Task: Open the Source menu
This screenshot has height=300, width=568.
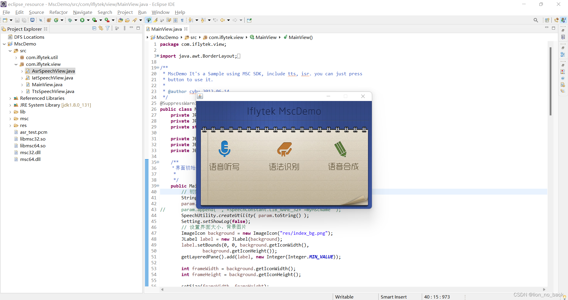Action: (x=36, y=12)
